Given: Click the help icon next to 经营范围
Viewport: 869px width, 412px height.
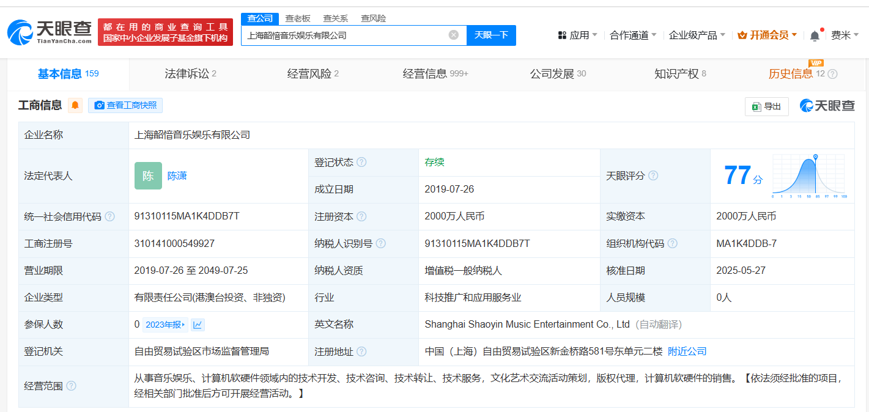Looking at the screenshot, I should tap(71, 386).
